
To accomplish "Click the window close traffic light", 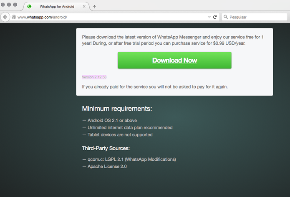I will coord(3,5).
